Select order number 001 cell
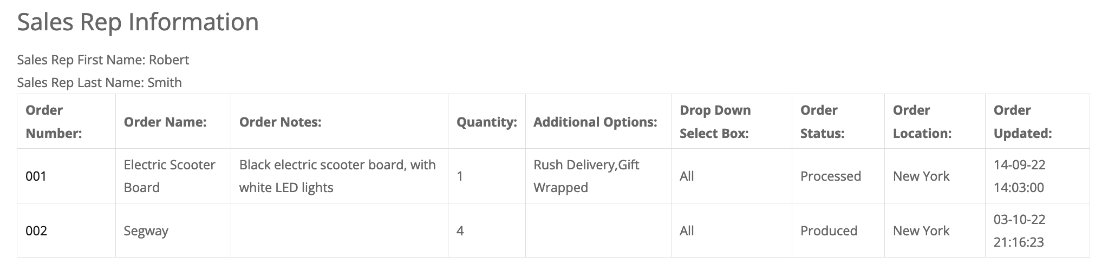This screenshot has width=1108, height=277. 36,176
